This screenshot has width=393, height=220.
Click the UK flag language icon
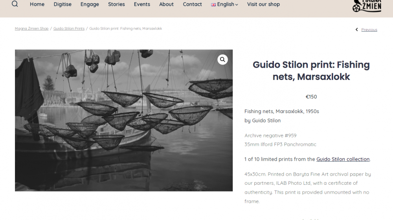click(x=213, y=4)
